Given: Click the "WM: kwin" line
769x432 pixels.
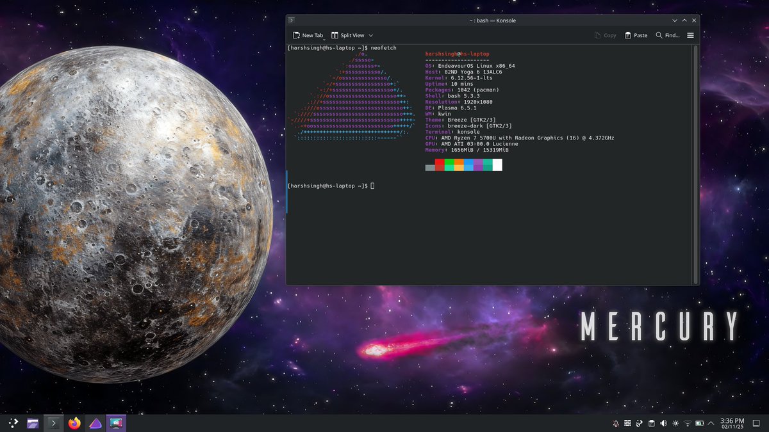Looking at the screenshot, I should [x=438, y=114].
